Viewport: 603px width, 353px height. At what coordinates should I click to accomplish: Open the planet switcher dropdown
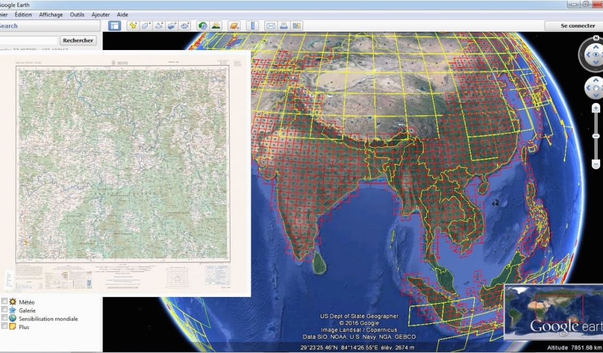[x=234, y=26]
